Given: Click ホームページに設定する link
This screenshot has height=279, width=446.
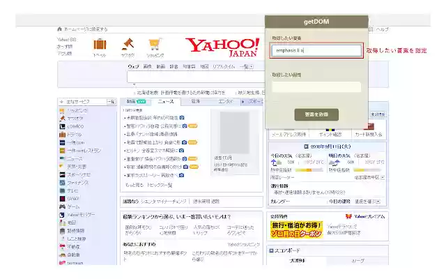Looking at the screenshot, I should coord(86,29).
